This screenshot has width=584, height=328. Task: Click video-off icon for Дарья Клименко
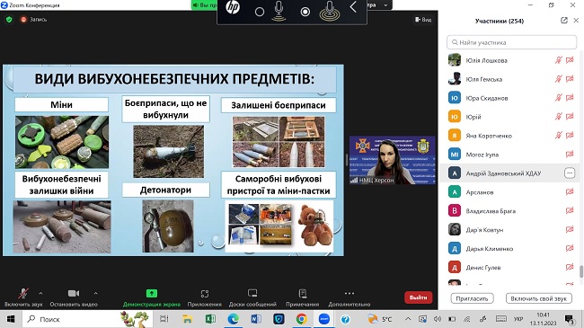click(570, 248)
